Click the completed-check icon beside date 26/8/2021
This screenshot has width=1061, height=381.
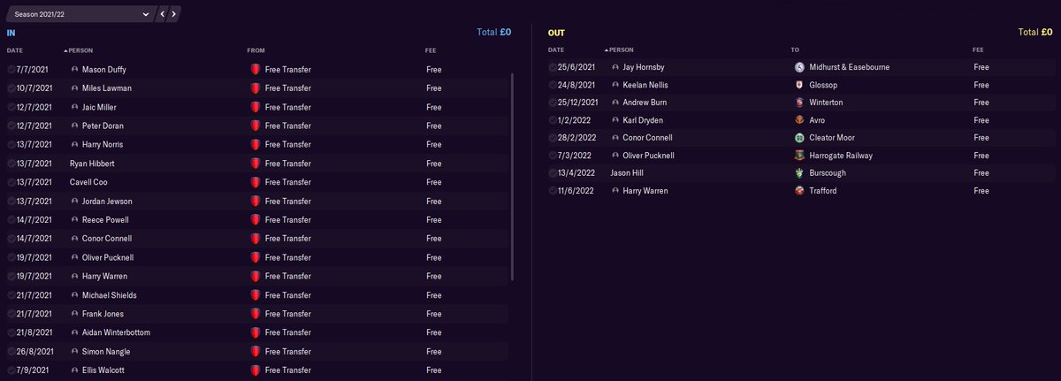[11, 351]
